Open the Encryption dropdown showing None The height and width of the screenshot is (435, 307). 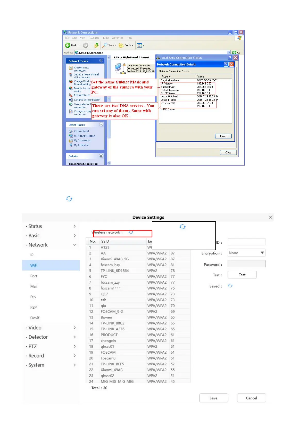click(246, 253)
